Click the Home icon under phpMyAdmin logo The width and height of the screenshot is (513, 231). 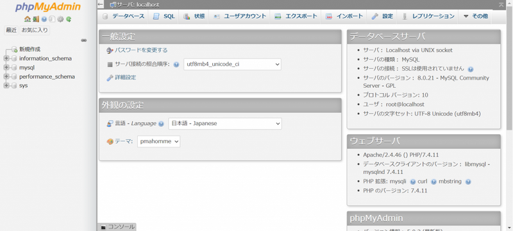tap(27, 19)
